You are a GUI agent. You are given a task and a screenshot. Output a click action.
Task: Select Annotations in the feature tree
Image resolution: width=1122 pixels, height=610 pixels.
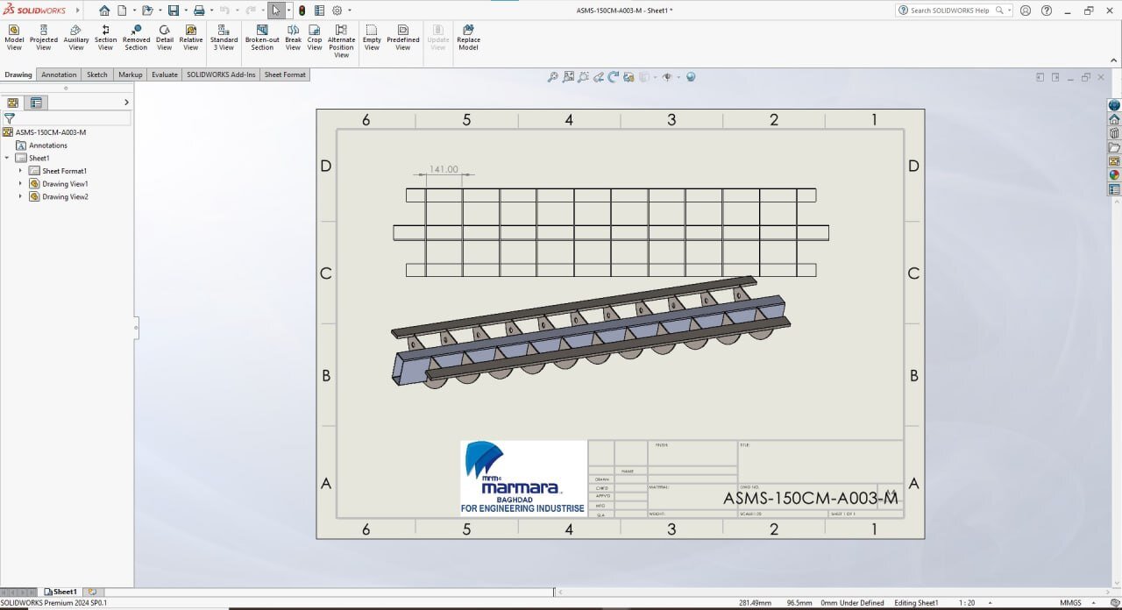tap(47, 145)
